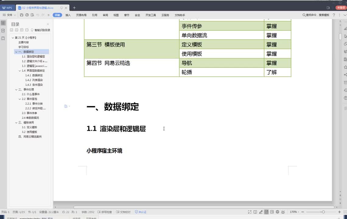This screenshot has width=347, height=219.
Task: Open the 文档助手 ribbon tab
Action: [180, 15]
